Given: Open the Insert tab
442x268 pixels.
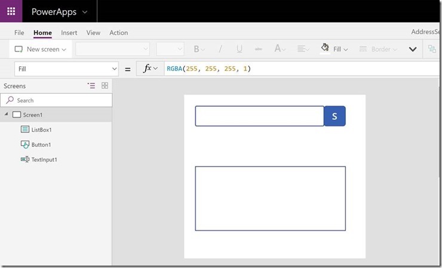Looking at the screenshot, I should 69,33.
